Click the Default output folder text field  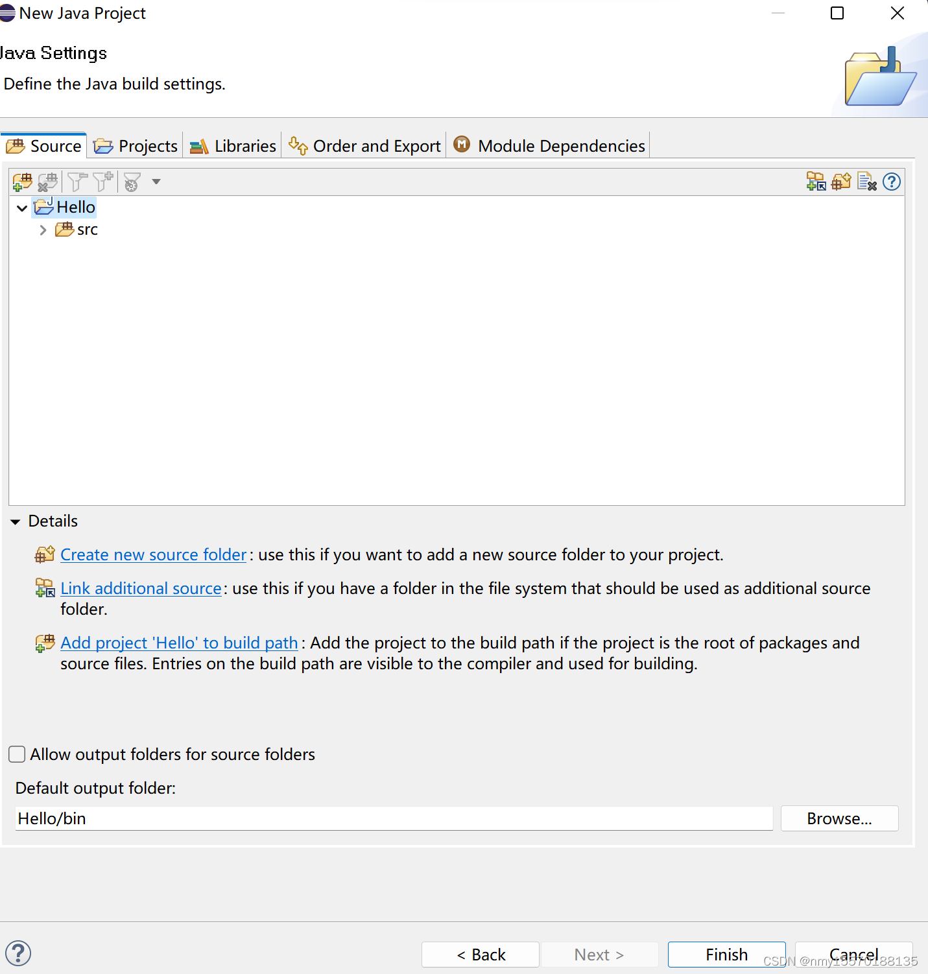[x=394, y=818]
